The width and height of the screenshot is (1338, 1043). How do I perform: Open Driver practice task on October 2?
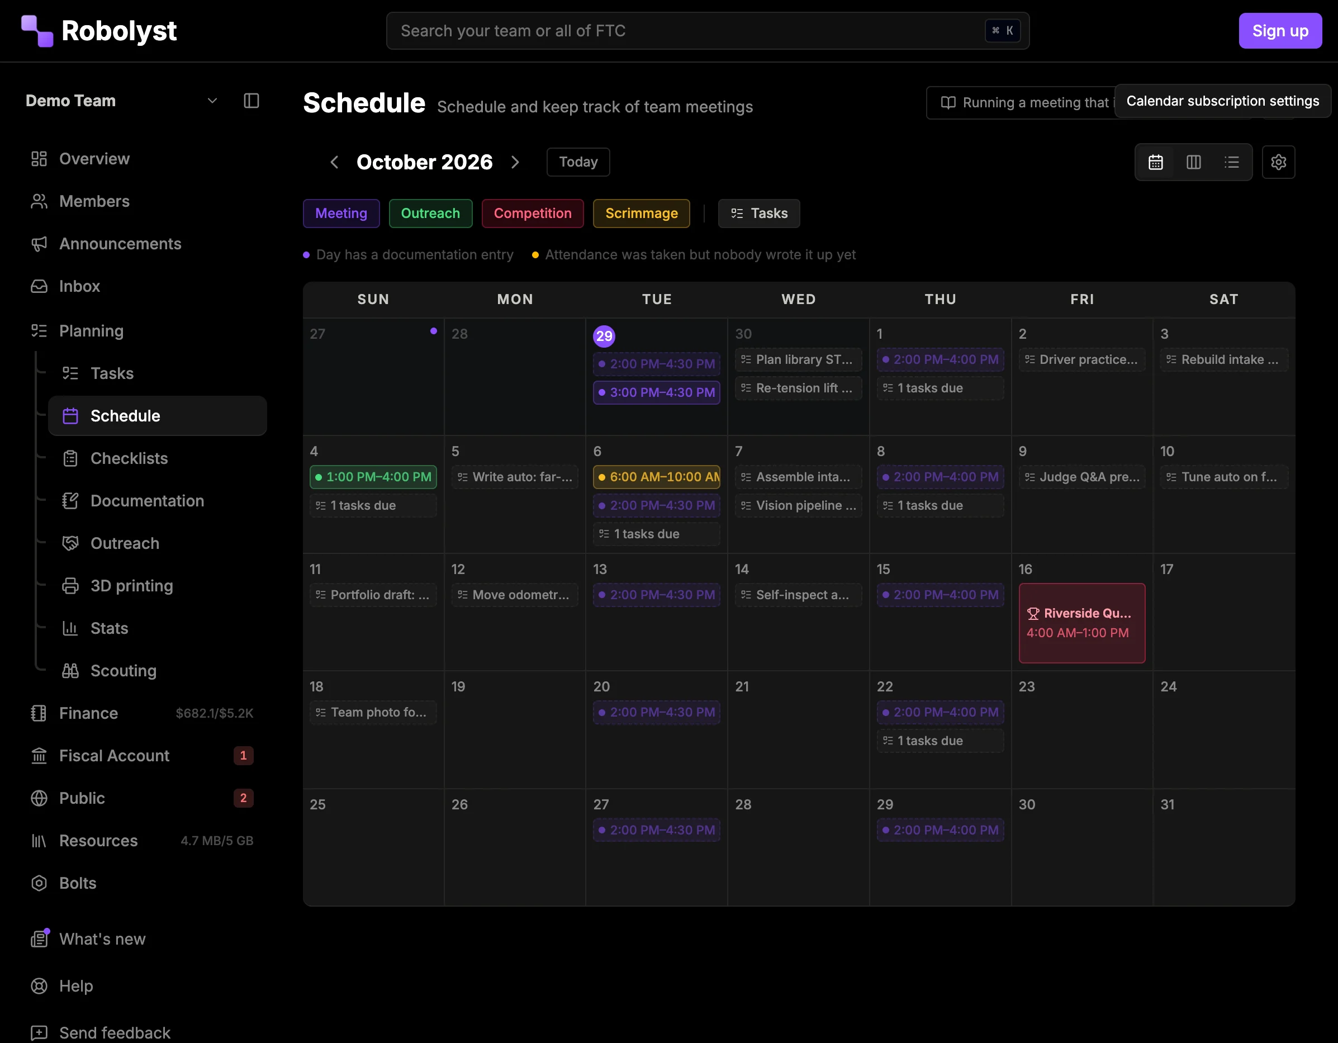[x=1081, y=360]
